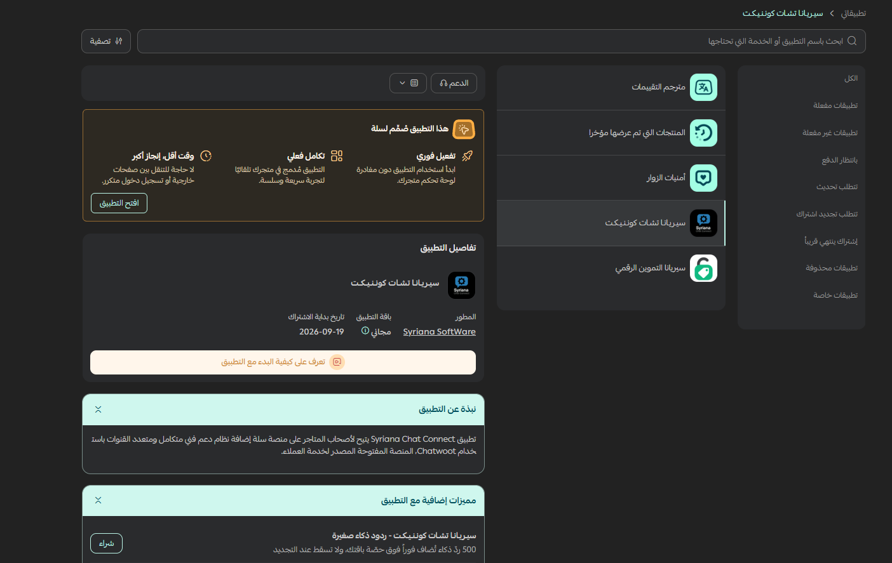Click the search field for apps
This screenshot has height=563, width=892.
[x=501, y=41]
